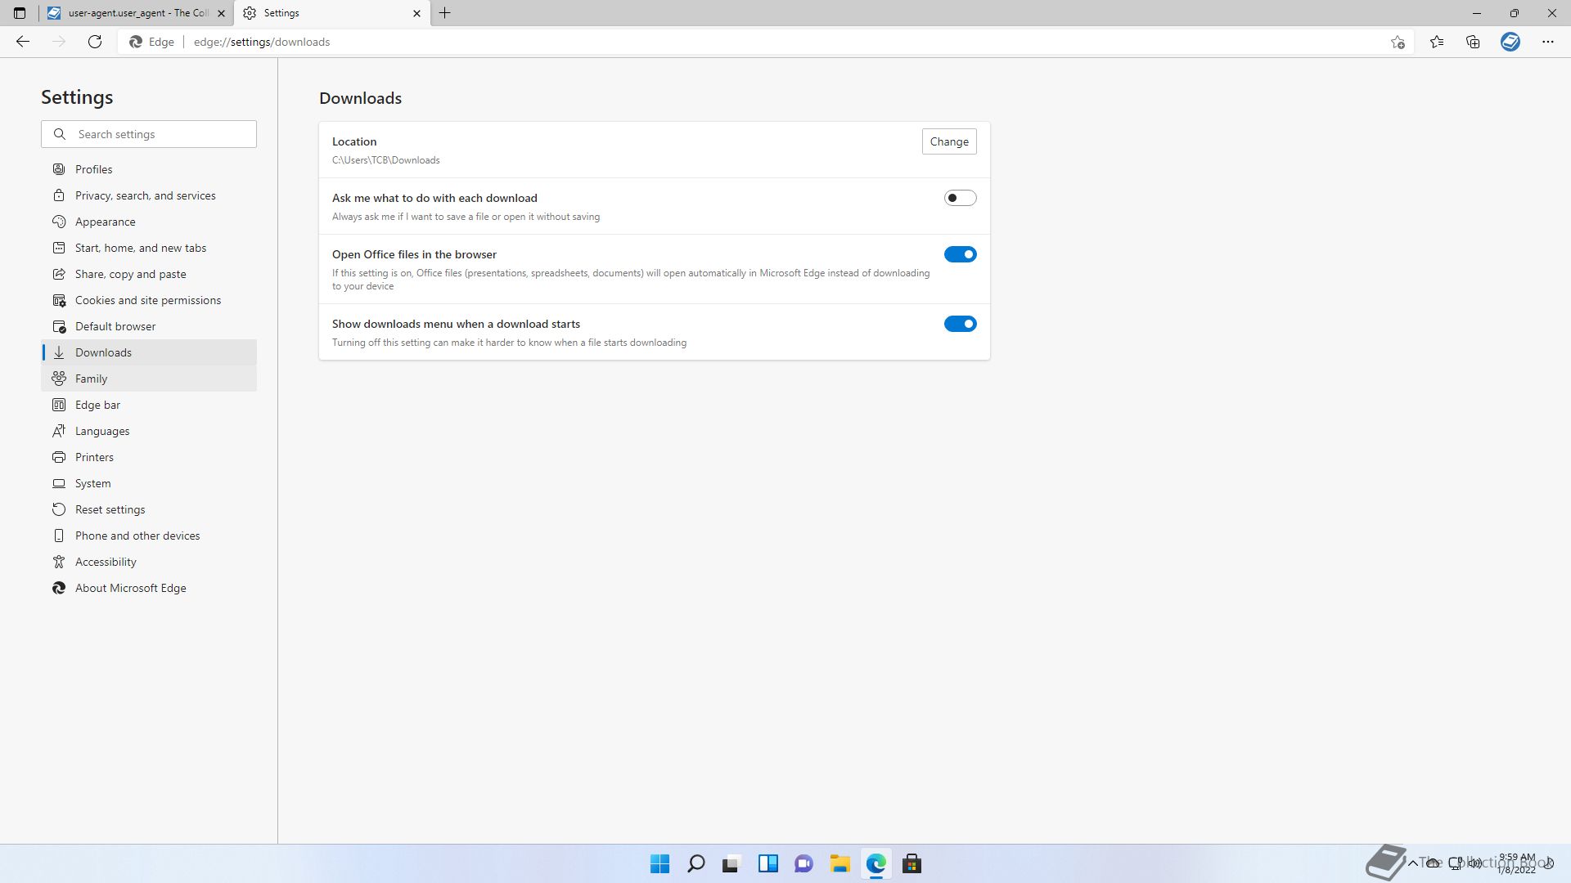
Task: Open Microsoft Store from the taskbar
Action: pos(912,863)
